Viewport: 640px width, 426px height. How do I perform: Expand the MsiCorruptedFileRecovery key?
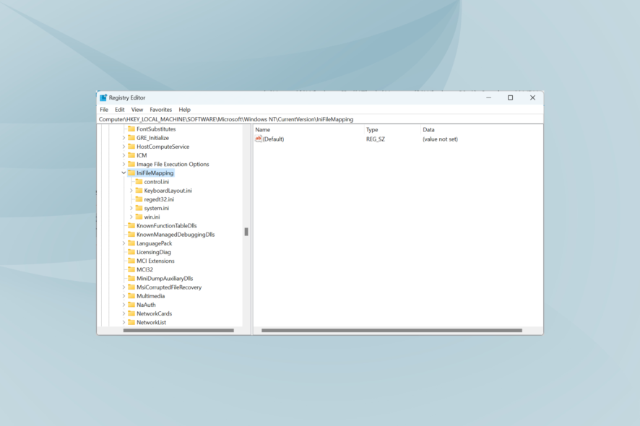(124, 287)
